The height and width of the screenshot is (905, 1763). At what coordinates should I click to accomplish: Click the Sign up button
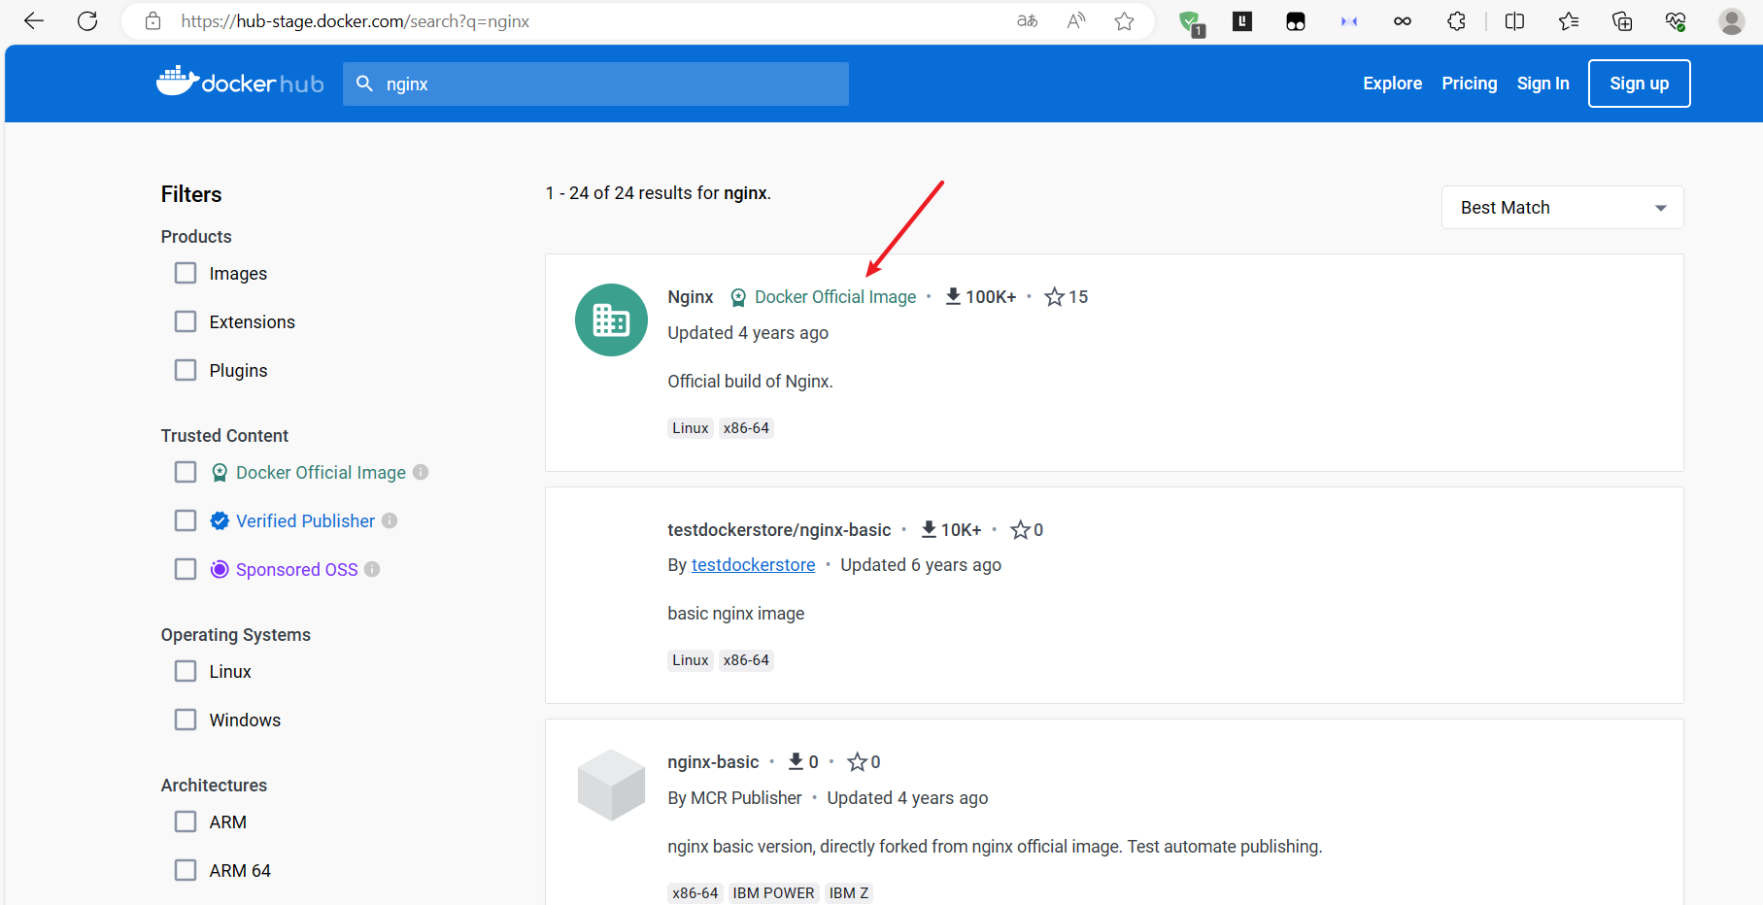(x=1639, y=84)
